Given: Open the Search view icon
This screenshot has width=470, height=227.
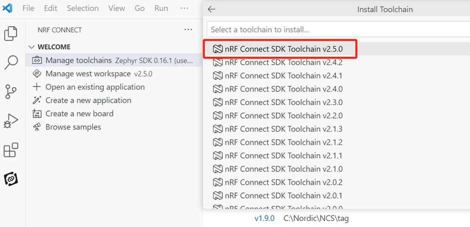Looking at the screenshot, I should tap(10, 62).
